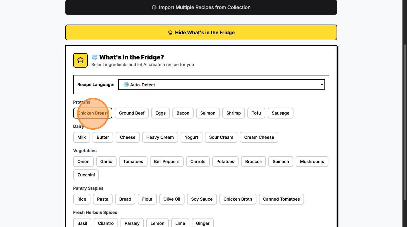407x227 pixels.
Task: Enable the Garlic ingredient chip
Action: tap(106, 162)
